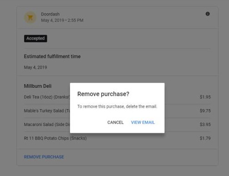Click the Millburn Deli restaurant name
229x176 pixels.
coord(38,86)
